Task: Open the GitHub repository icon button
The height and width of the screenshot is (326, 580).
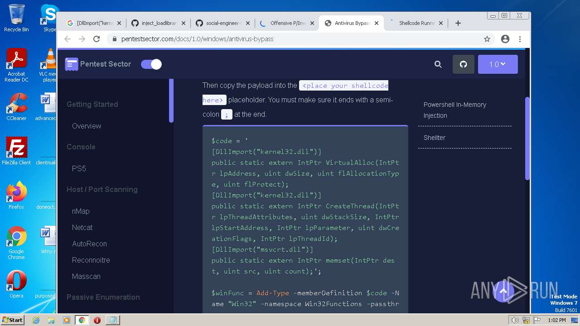Action: point(464,64)
